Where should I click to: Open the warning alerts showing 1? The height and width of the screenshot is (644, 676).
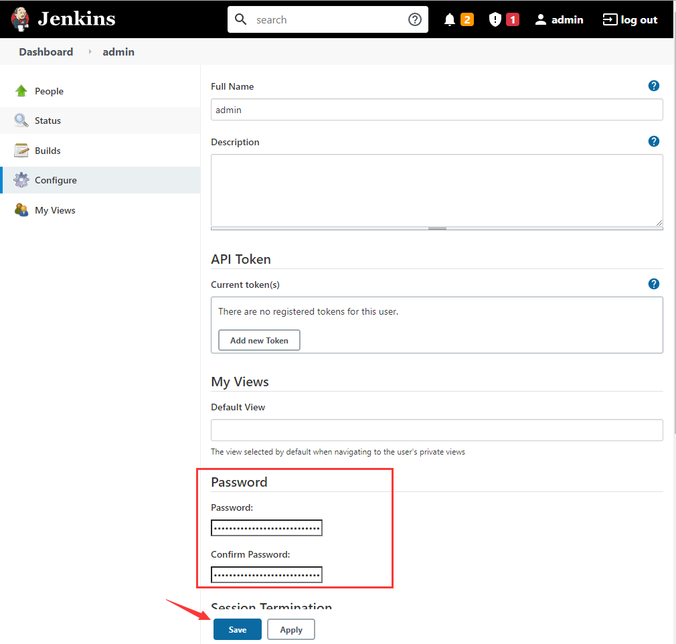pos(502,19)
